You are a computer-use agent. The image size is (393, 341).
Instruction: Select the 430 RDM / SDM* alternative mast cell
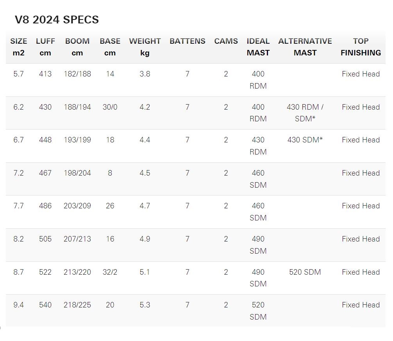tap(305, 113)
